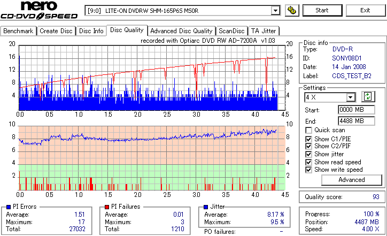Viewport: 387px width, 236px height.
Task: Click the green refresh speed icon in Settings
Action: pyautogui.click(x=368, y=97)
